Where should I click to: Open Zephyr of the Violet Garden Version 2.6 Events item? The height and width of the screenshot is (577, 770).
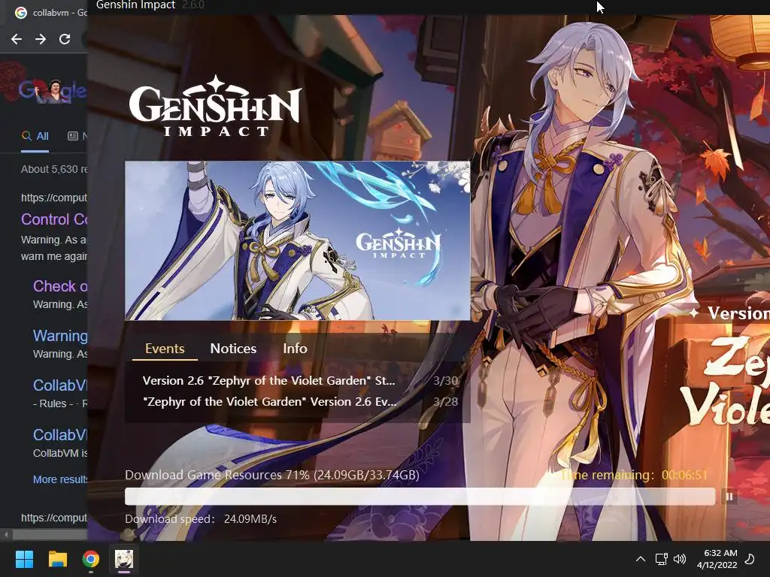pyautogui.click(x=270, y=401)
